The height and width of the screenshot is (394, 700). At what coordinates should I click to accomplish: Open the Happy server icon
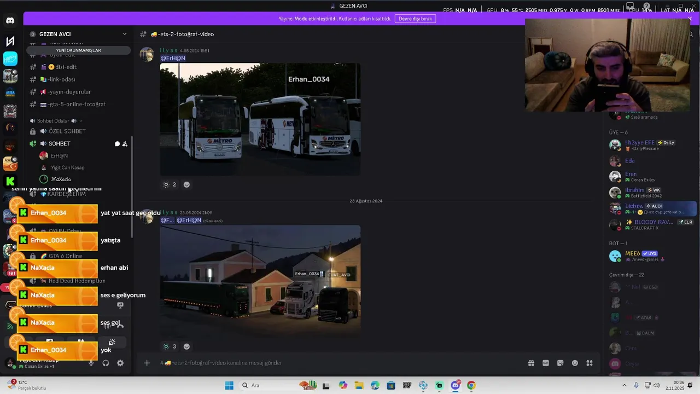tap(10, 59)
